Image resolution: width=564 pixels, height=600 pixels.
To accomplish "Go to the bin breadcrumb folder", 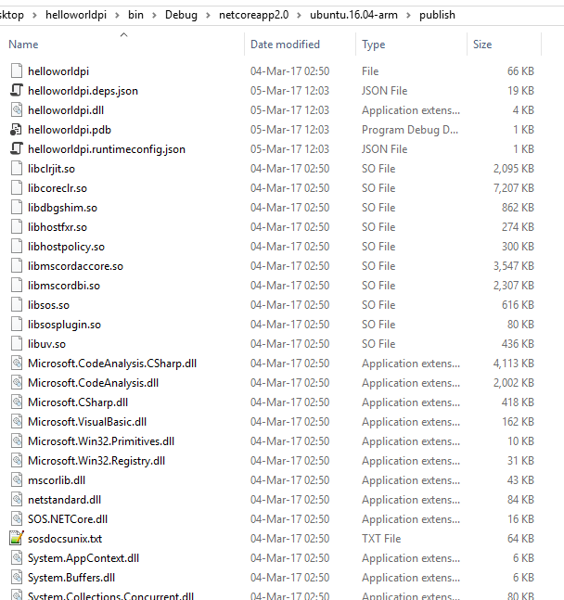I will click(135, 15).
